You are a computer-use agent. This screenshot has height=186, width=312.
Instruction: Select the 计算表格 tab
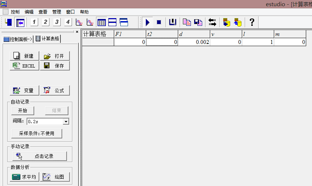47,39
